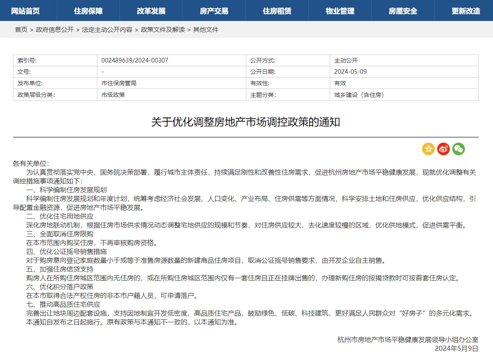Open the 房产交易 section

click(214, 11)
